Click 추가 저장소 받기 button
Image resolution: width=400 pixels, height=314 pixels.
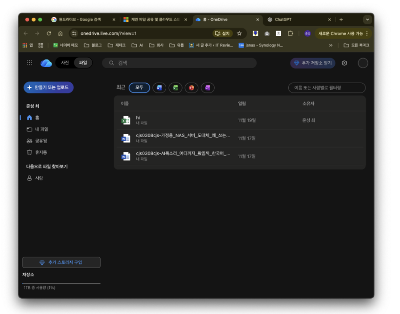coord(312,63)
